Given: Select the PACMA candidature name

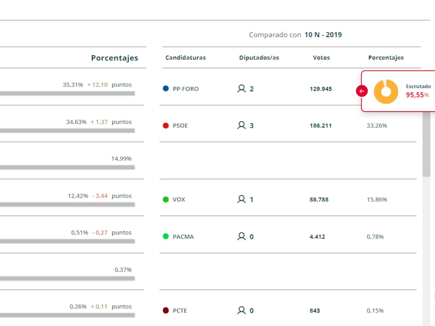Looking at the screenshot, I should [x=183, y=237].
